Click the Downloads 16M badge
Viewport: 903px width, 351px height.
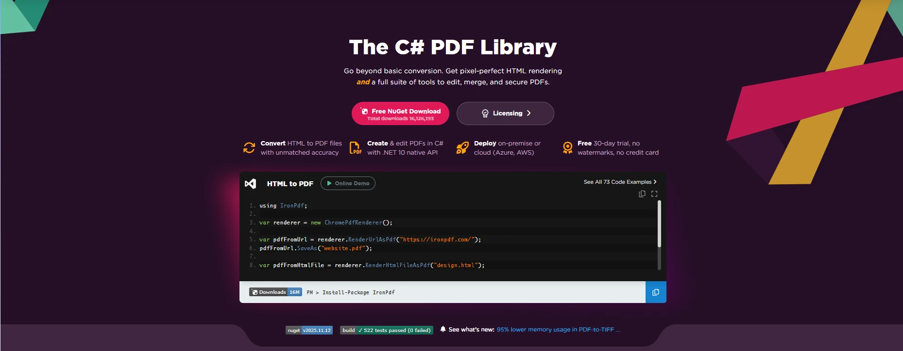(x=275, y=292)
